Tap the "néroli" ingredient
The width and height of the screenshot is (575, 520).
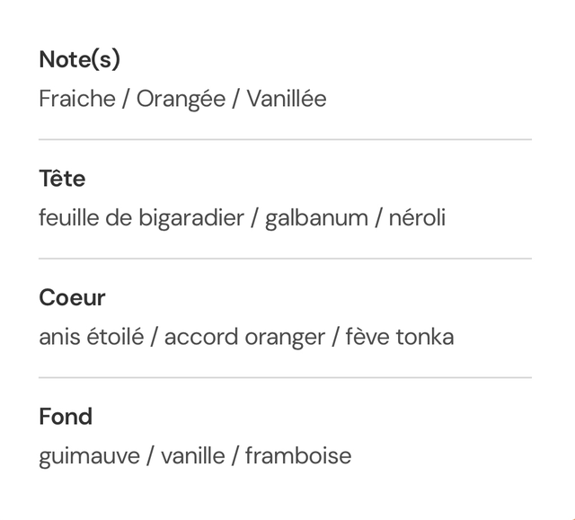point(417,218)
